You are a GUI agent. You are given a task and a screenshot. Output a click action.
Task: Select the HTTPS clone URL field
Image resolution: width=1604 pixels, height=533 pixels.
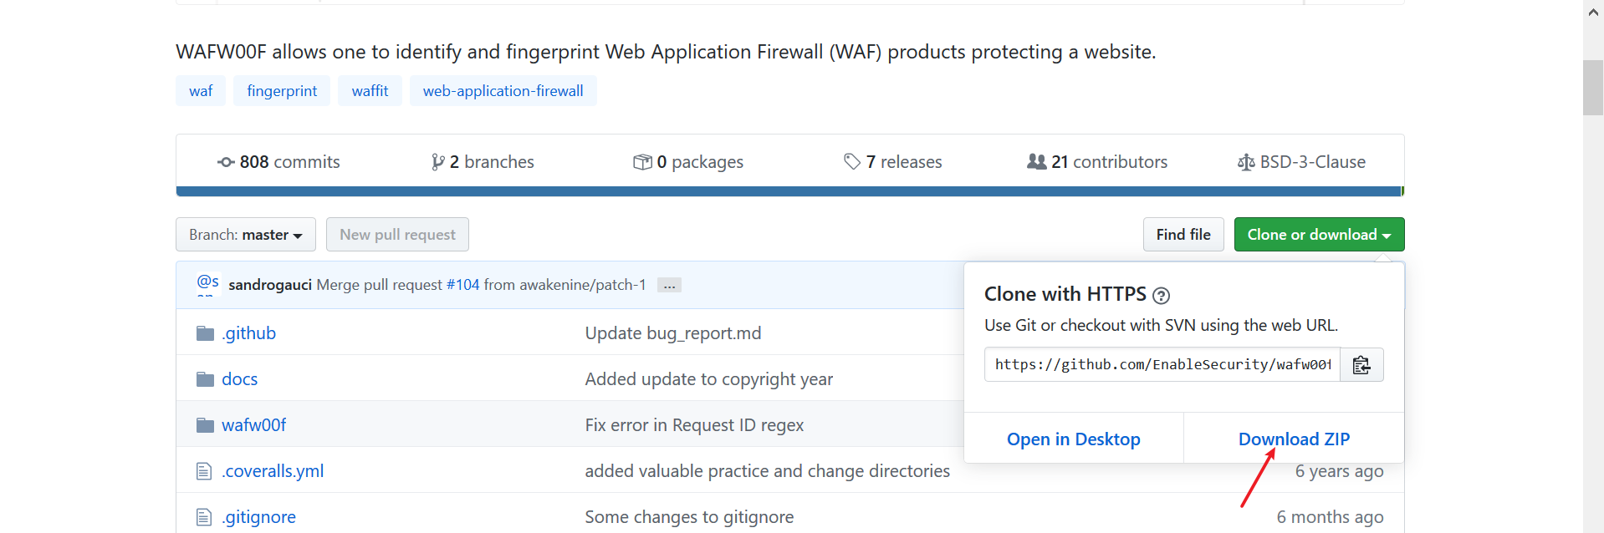click(1162, 365)
